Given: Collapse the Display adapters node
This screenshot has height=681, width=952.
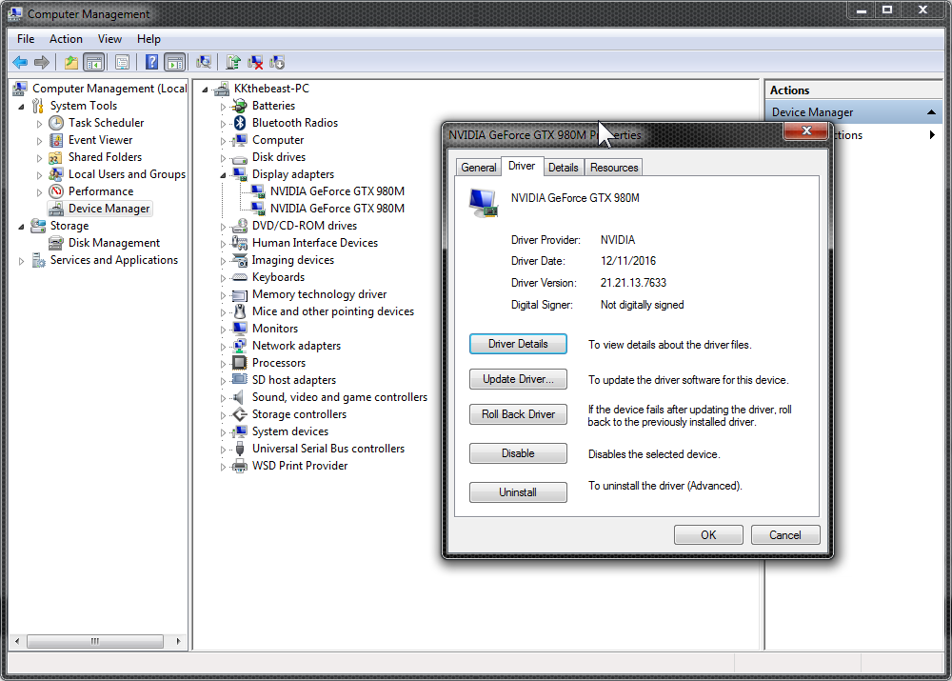Looking at the screenshot, I should coord(223,175).
